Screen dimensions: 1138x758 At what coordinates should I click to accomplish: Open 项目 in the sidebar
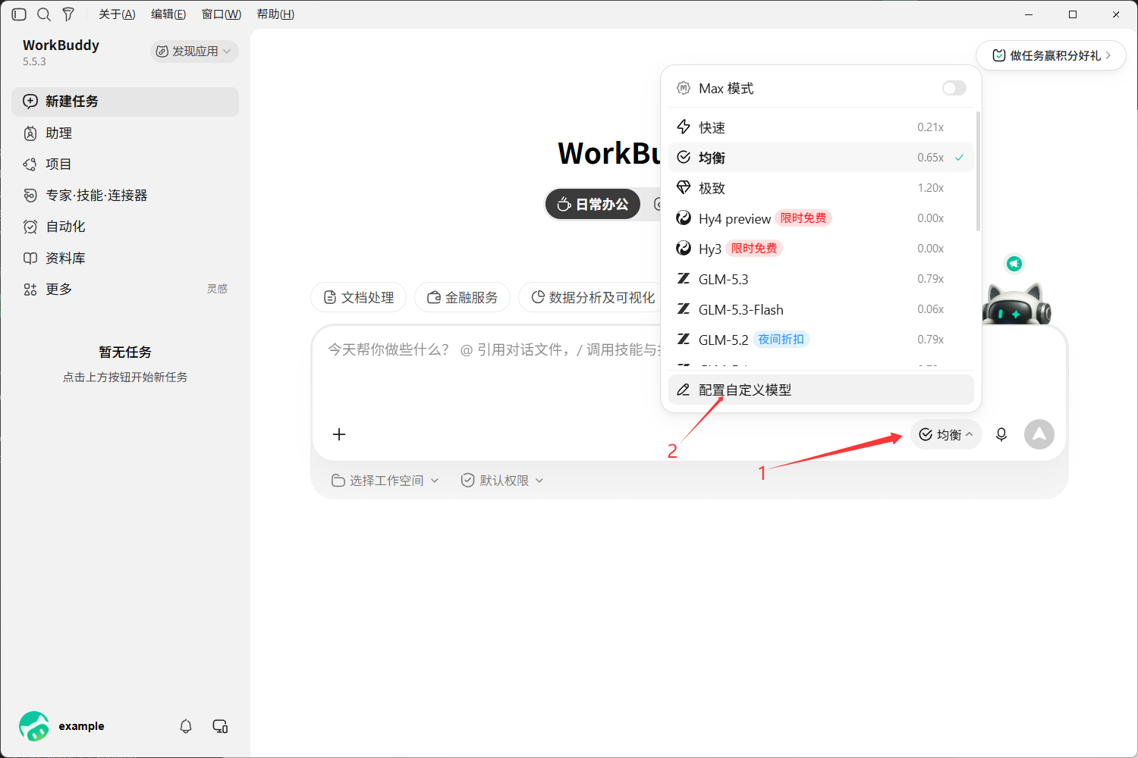click(125, 164)
